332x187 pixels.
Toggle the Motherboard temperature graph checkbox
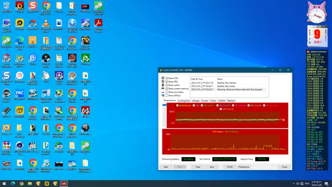(x=178, y=105)
